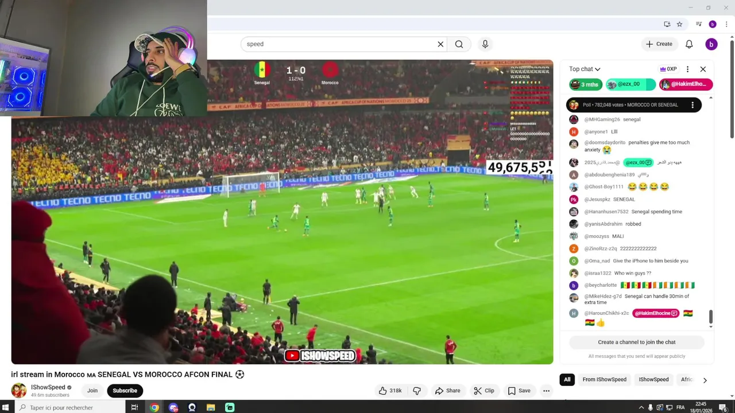Image resolution: width=735 pixels, height=413 pixels.
Task: Click the IShowSpeed channel avatar
Action: point(18,391)
